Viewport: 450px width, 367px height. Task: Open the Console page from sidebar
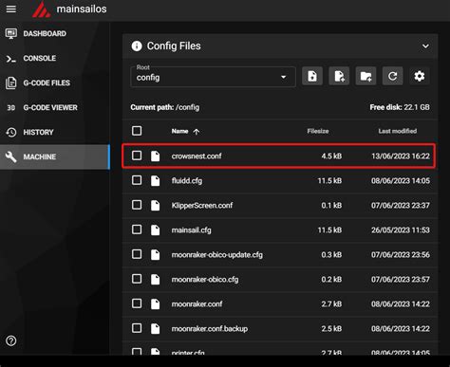[39, 58]
